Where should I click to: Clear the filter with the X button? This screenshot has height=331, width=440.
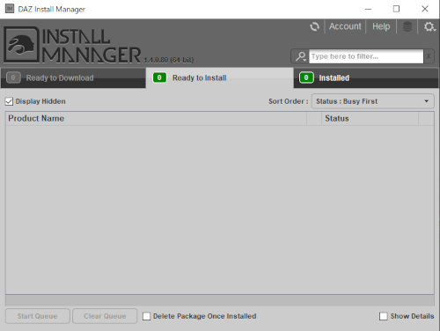click(x=429, y=56)
